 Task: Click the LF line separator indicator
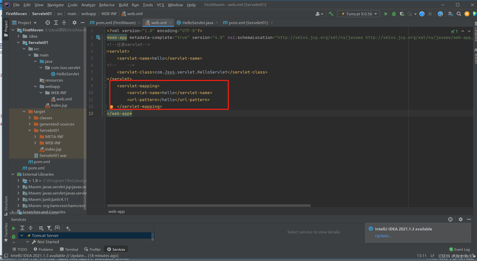pyautogui.click(x=433, y=256)
